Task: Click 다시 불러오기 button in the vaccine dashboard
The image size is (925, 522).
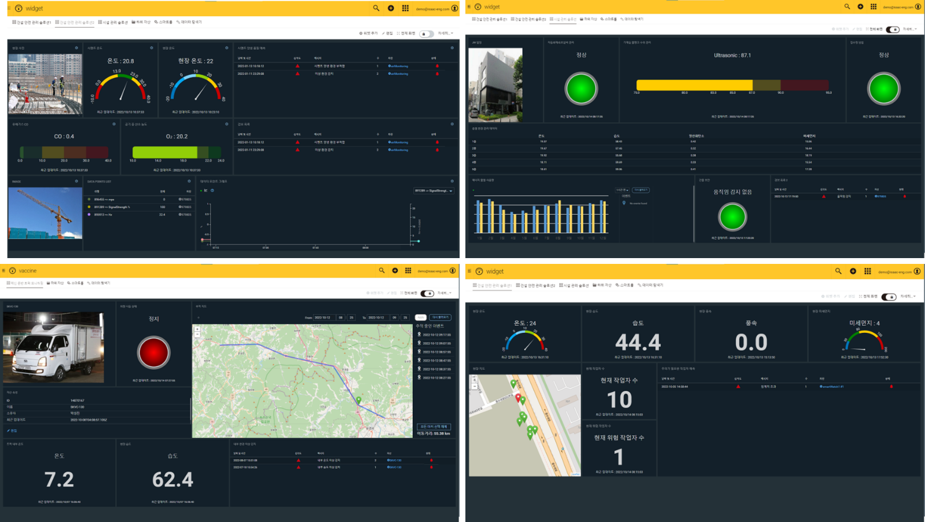Action: (x=440, y=317)
